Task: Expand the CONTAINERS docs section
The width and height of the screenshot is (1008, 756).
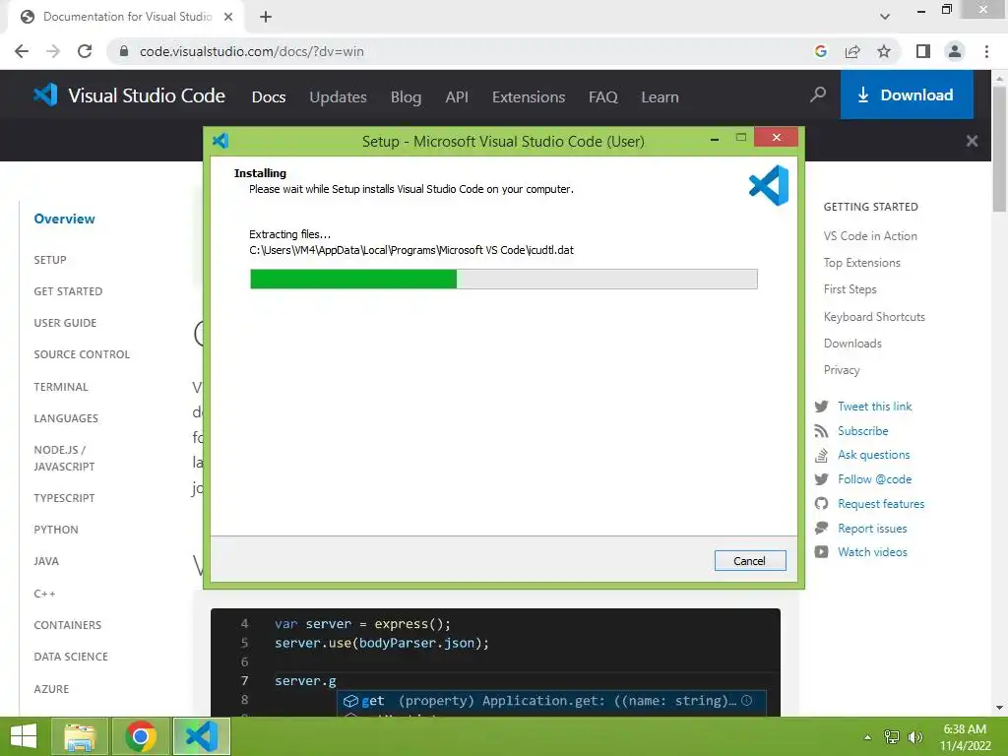Action: 68,625
